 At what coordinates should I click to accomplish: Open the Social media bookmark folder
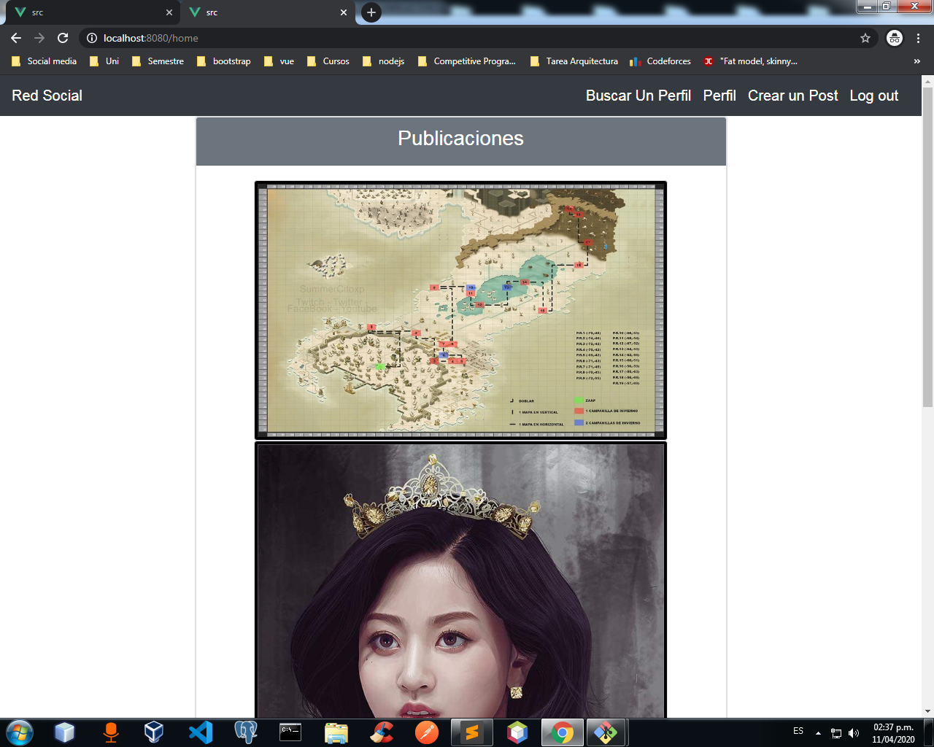tap(44, 61)
